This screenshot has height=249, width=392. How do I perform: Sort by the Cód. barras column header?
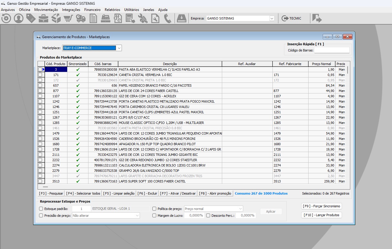click(103, 64)
